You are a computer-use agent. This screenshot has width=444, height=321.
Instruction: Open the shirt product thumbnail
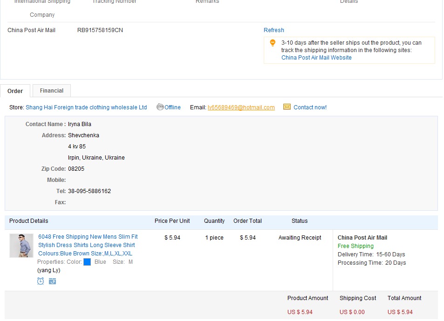pos(21,246)
